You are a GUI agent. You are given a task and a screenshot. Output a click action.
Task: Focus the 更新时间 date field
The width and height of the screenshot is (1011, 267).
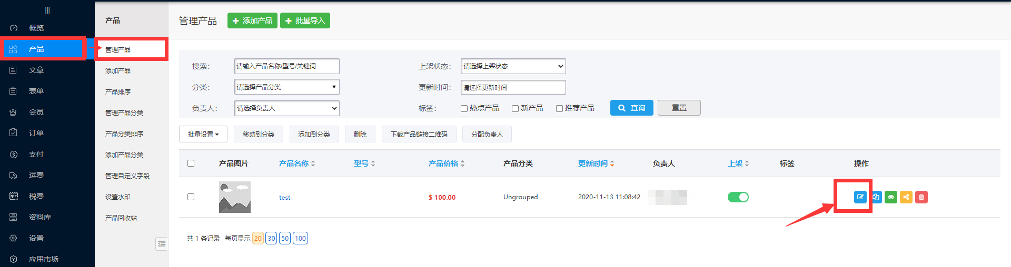513,87
